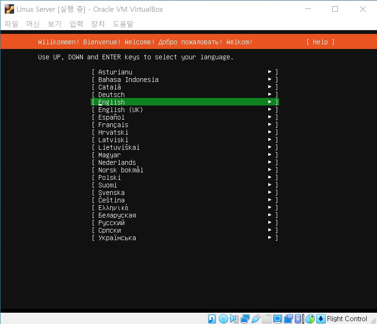Screen dimensions: 377x324
Task: Toggle the mouse integration status icon
Action: coord(310,319)
